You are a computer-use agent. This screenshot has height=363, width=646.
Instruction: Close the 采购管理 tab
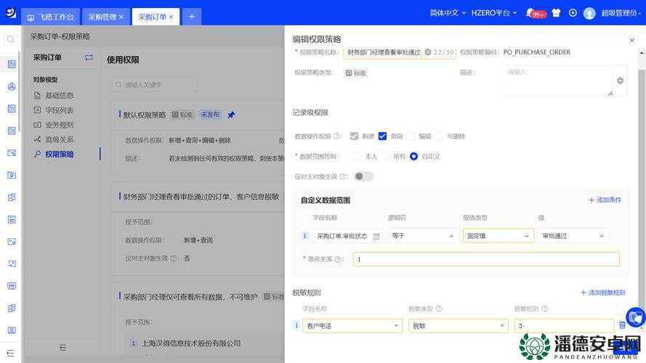121,17
